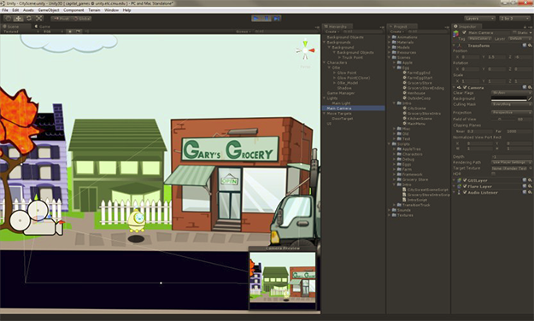Click the IntroScript script file icon
The width and height of the screenshot is (534, 321).
[405, 200]
